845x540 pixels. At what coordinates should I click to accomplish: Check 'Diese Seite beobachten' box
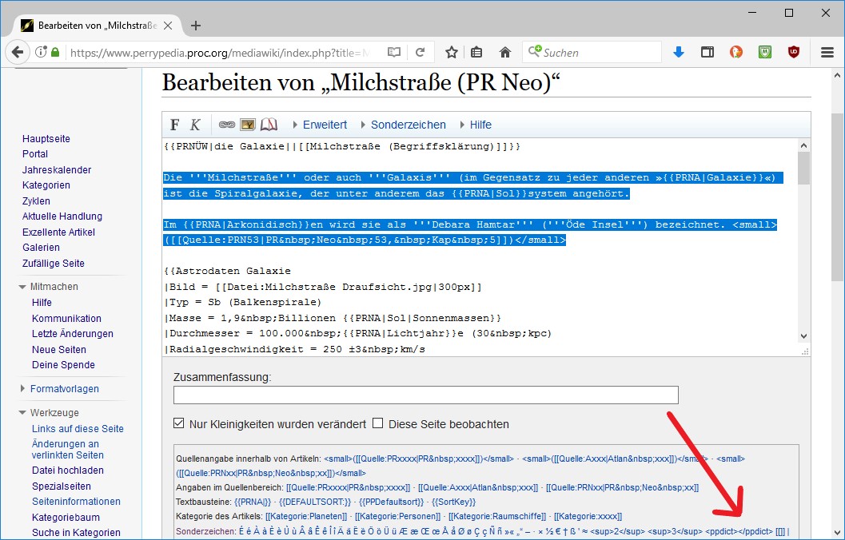coord(378,424)
